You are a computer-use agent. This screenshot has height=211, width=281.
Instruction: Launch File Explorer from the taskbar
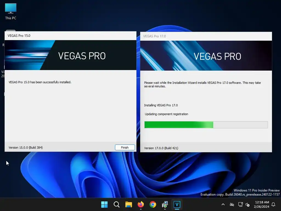coord(129,204)
